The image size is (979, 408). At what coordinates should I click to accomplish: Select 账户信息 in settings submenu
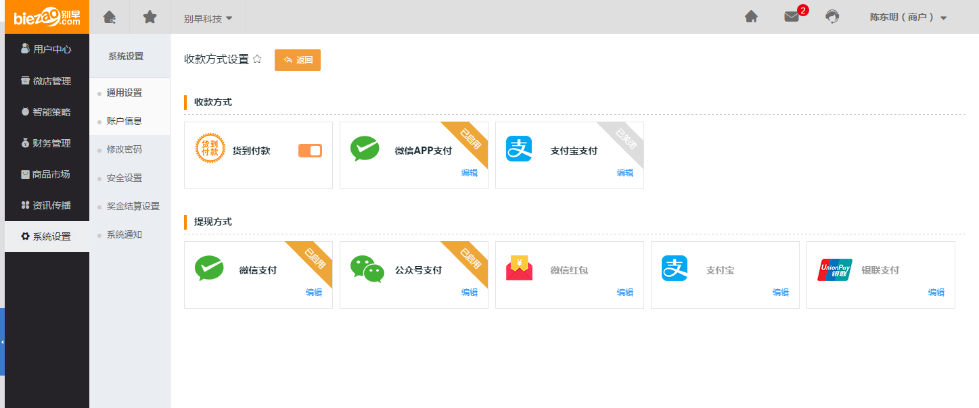pos(124,121)
